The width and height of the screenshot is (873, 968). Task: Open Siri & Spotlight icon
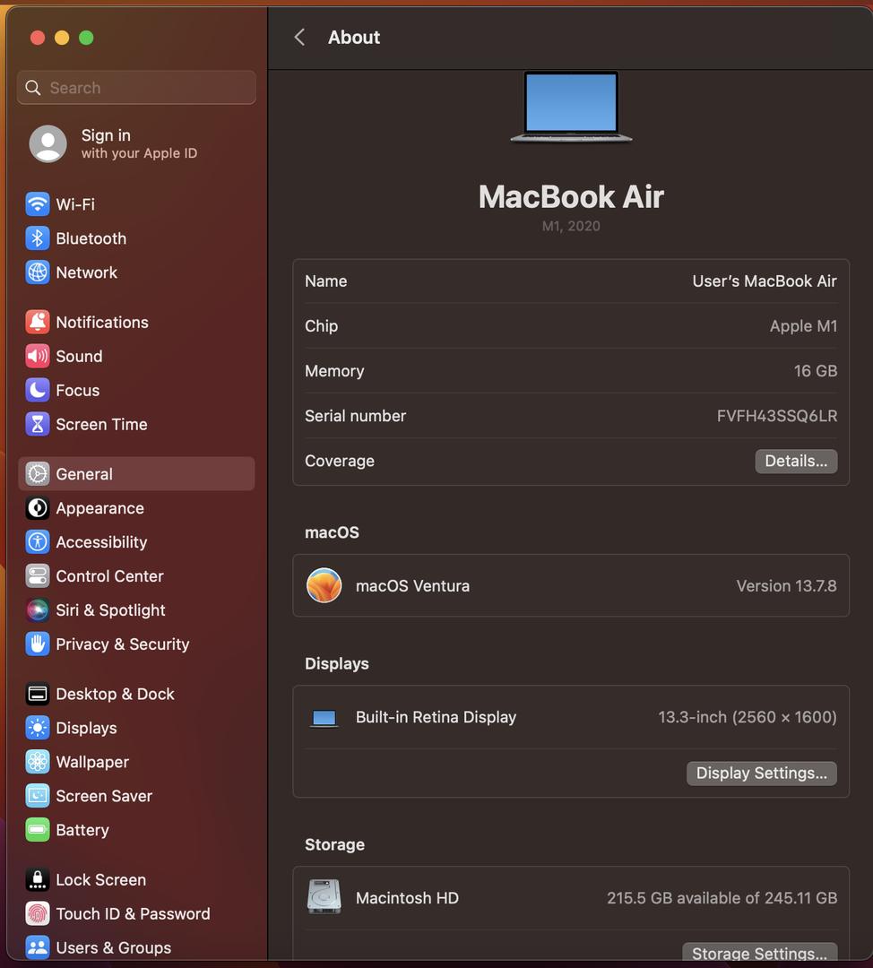pos(37,610)
